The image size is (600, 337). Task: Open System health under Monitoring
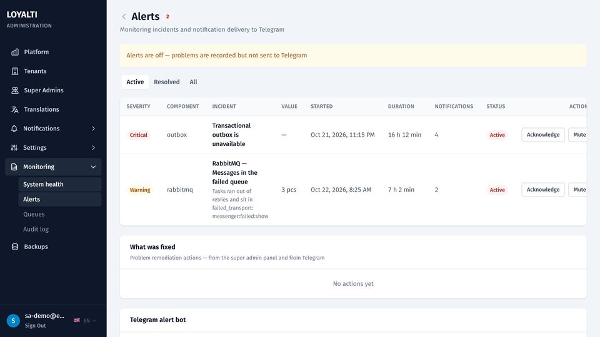pyautogui.click(x=60, y=184)
